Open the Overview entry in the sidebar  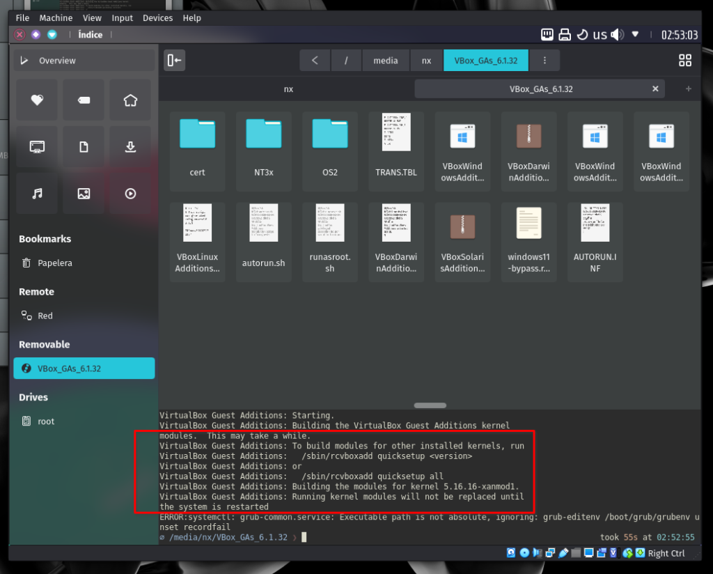[84, 61]
